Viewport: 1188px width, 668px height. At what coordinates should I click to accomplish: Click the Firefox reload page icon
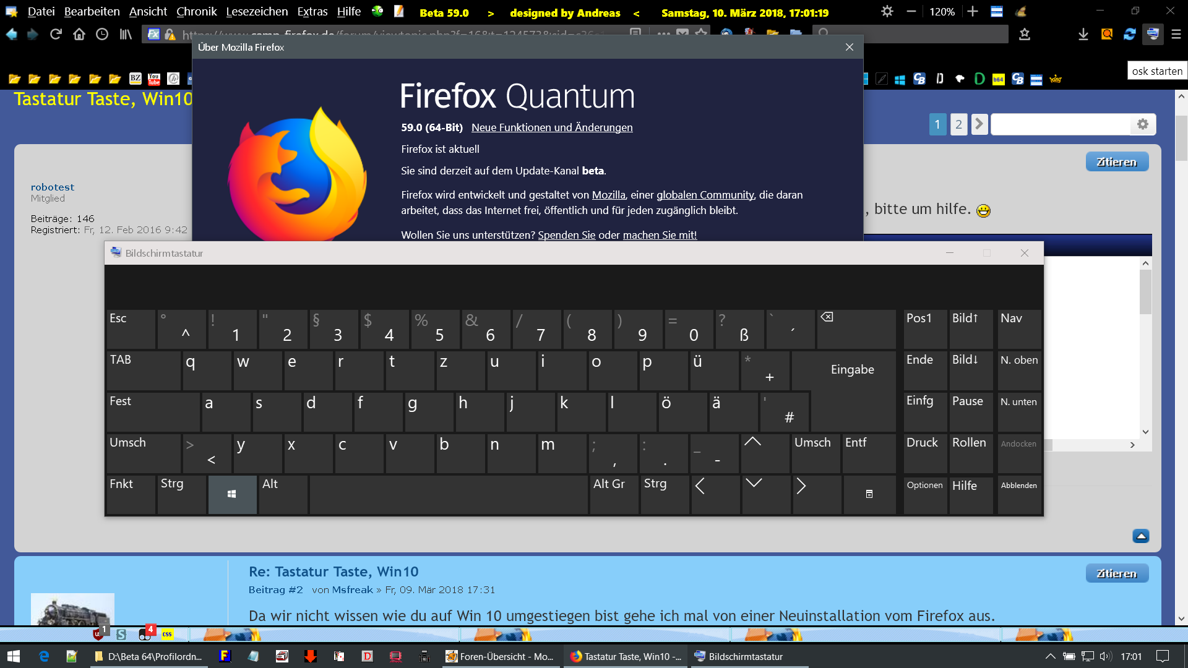[x=56, y=35]
